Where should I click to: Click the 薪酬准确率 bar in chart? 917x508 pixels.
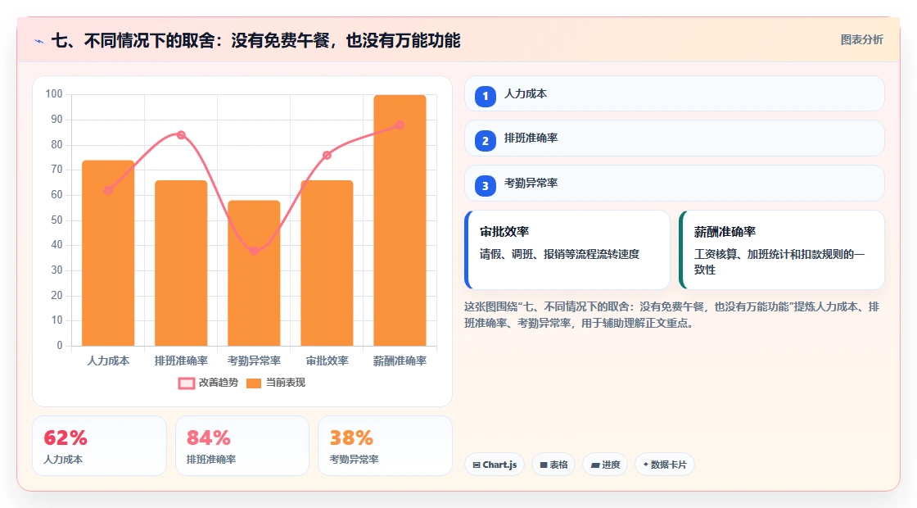[400, 220]
